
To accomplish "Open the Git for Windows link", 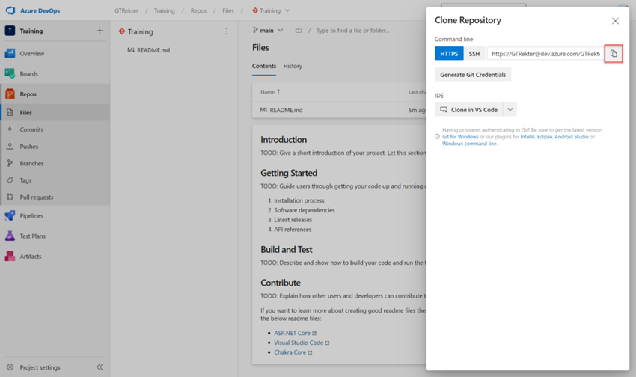I will click(460, 137).
